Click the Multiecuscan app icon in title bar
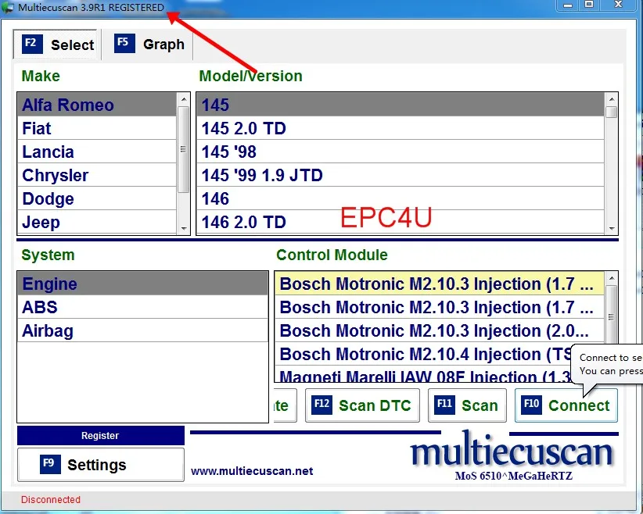The height and width of the screenshot is (514, 643). pyautogui.click(x=7, y=7)
